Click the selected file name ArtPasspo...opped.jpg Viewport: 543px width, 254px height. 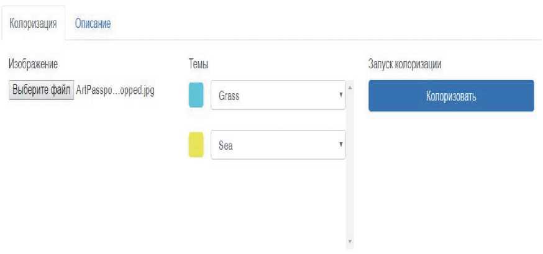pyautogui.click(x=115, y=90)
